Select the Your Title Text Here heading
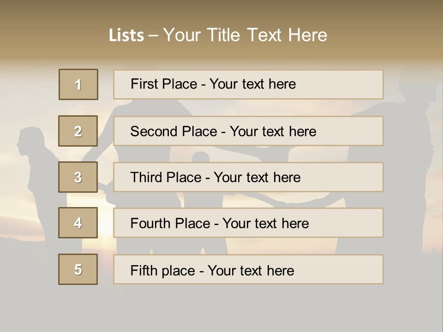 [245, 35]
